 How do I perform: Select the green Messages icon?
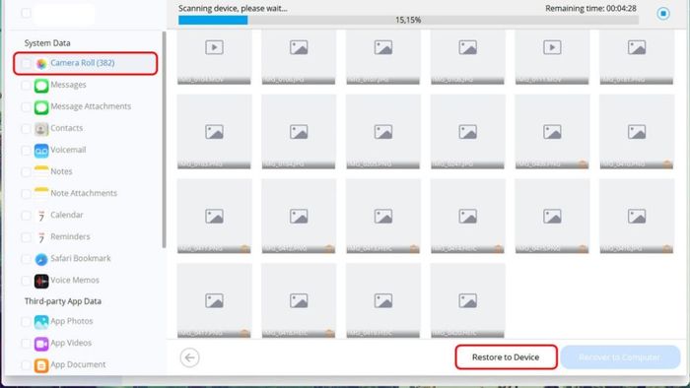pos(41,86)
